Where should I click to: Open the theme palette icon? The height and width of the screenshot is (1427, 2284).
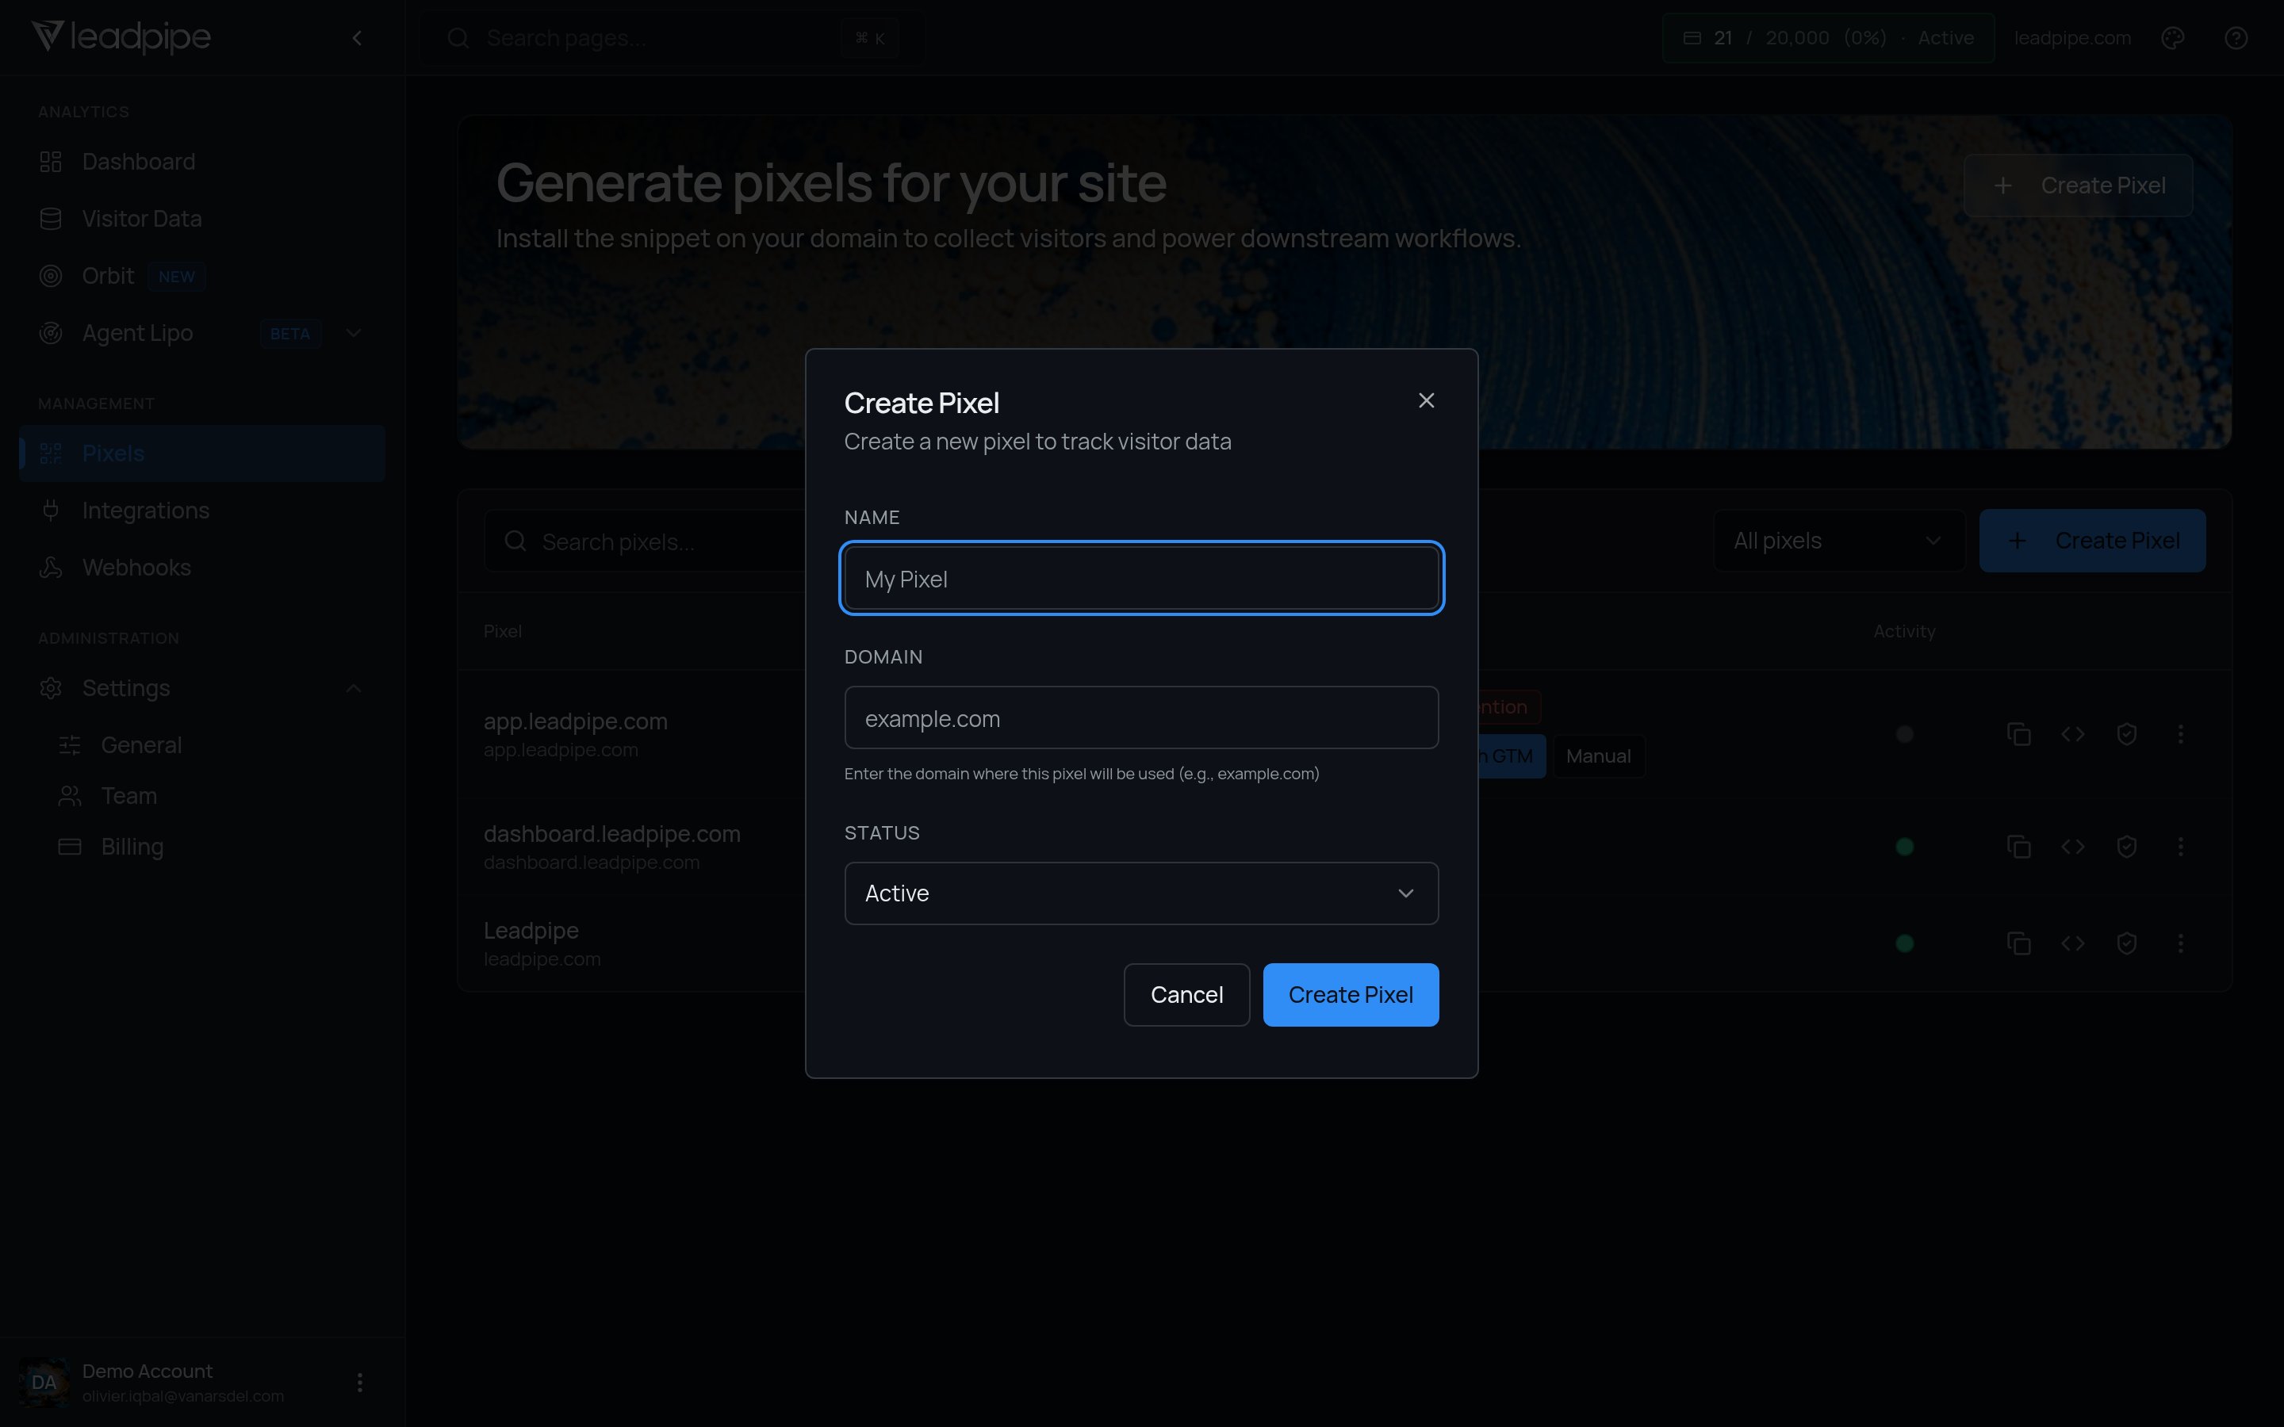coord(2173,39)
